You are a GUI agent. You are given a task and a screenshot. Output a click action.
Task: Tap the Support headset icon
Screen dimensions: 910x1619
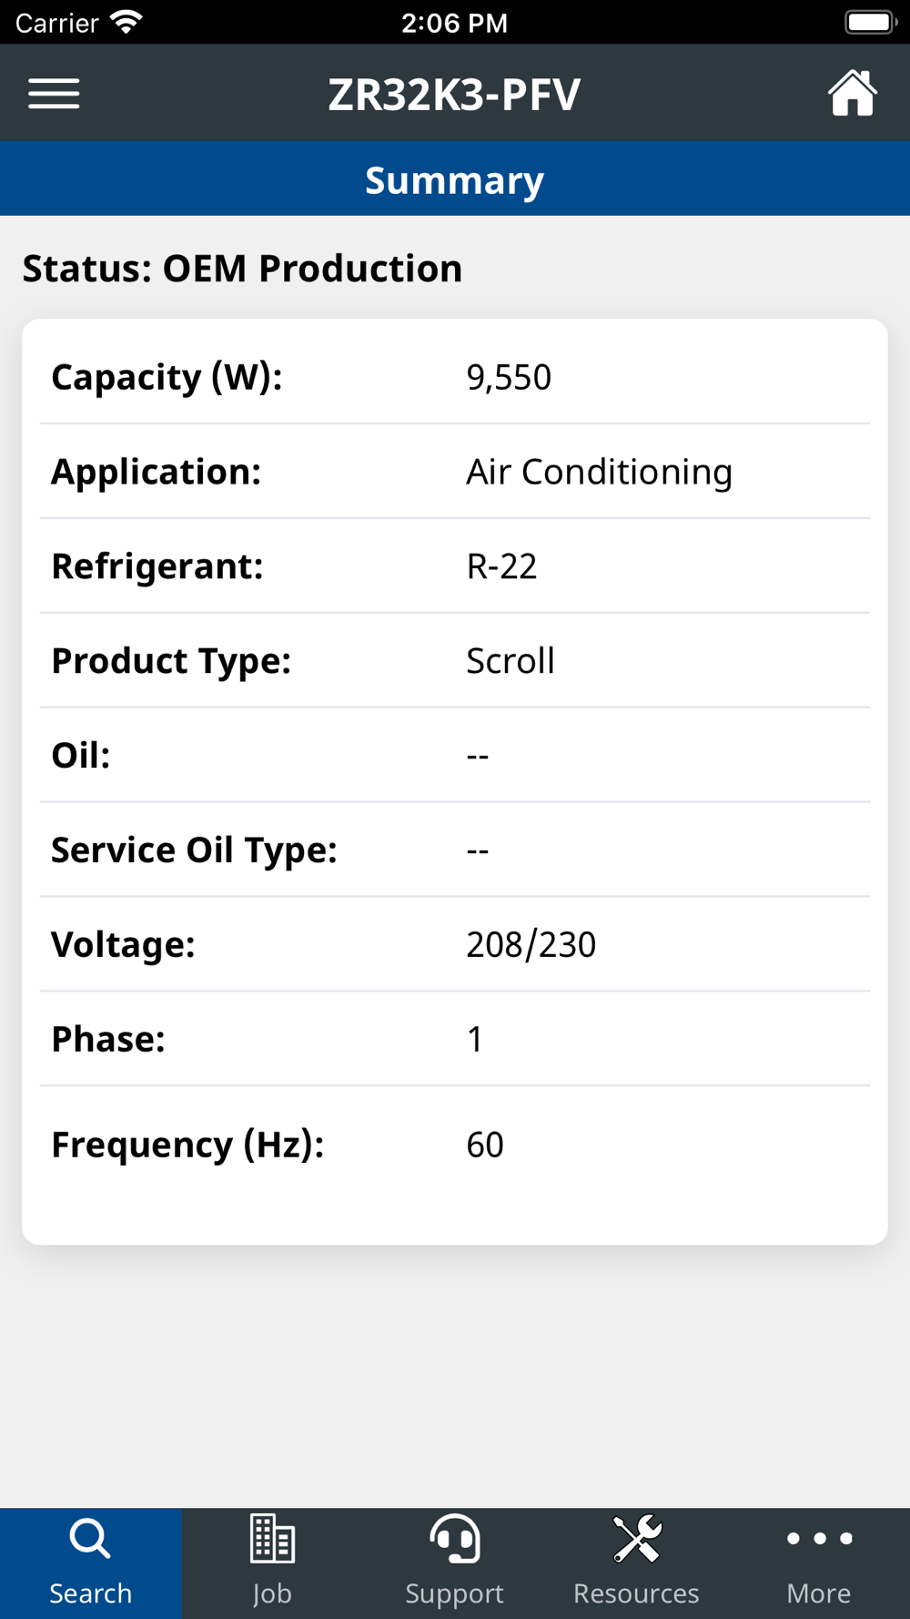454,1541
